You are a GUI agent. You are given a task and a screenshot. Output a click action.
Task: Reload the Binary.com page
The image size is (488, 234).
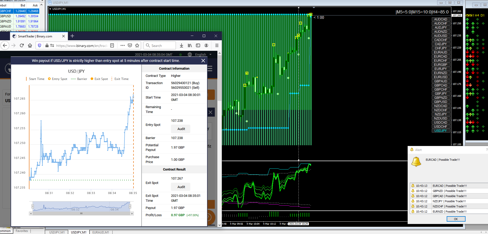point(22,45)
